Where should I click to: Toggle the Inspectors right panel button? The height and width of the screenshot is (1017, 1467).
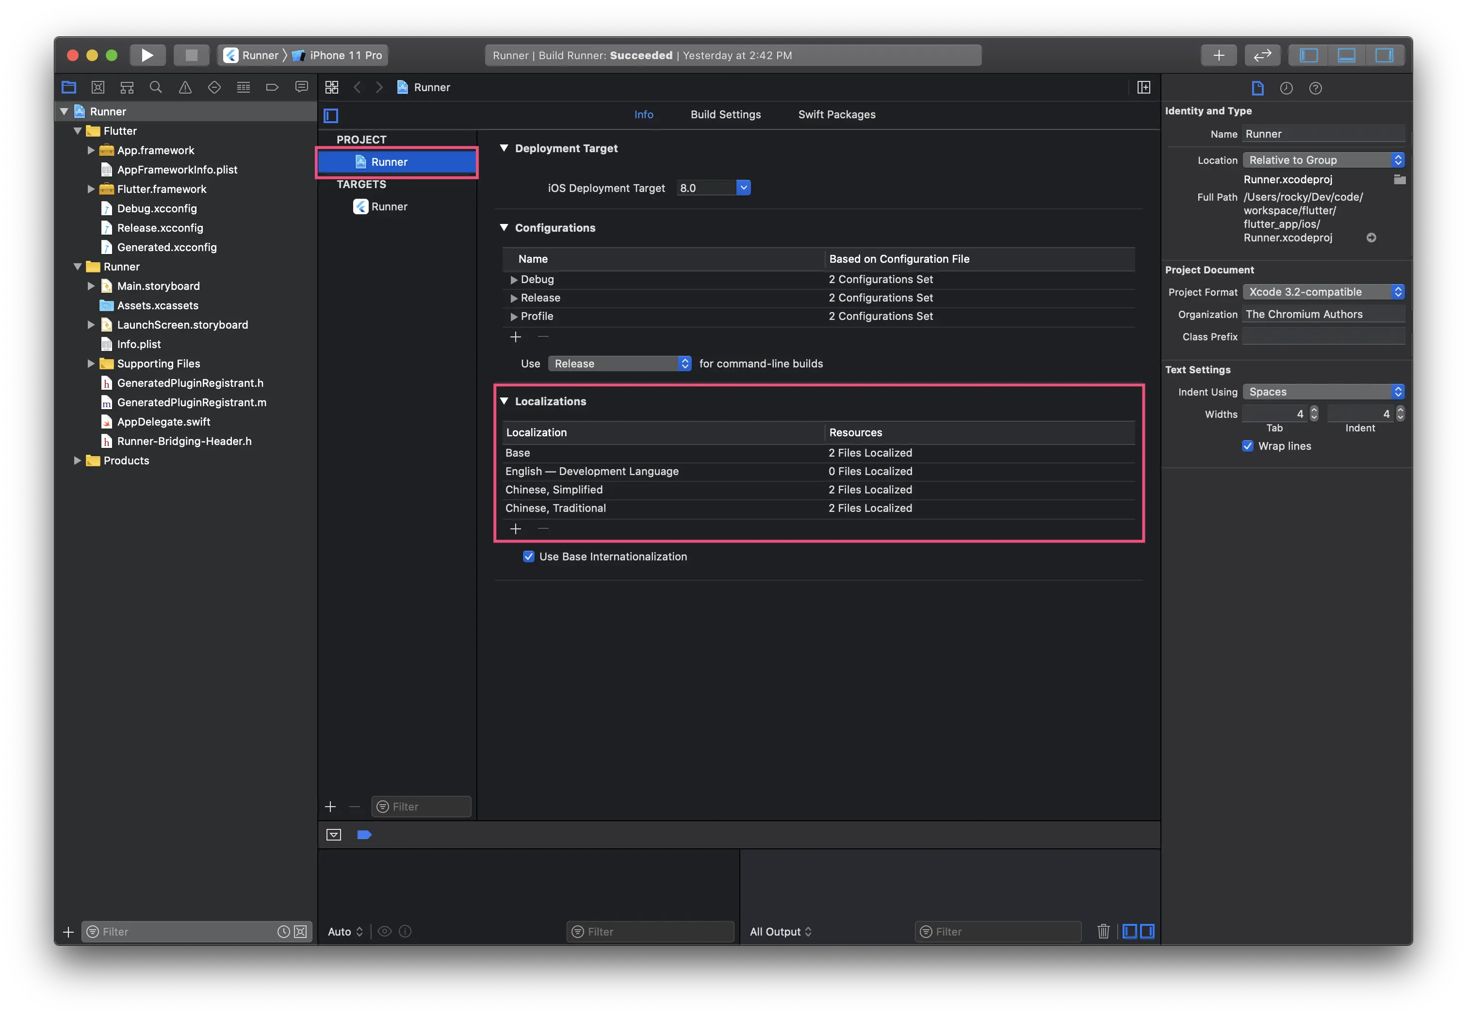(x=1384, y=55)
